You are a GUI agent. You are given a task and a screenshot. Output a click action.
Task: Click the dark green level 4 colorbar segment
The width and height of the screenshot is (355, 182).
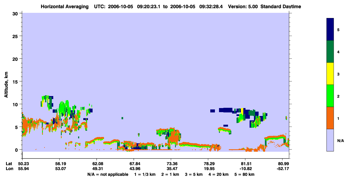pyautogui.click(x=330, y=52)
